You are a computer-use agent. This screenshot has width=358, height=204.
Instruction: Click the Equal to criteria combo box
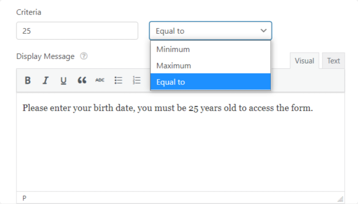(x=210, y=31)
